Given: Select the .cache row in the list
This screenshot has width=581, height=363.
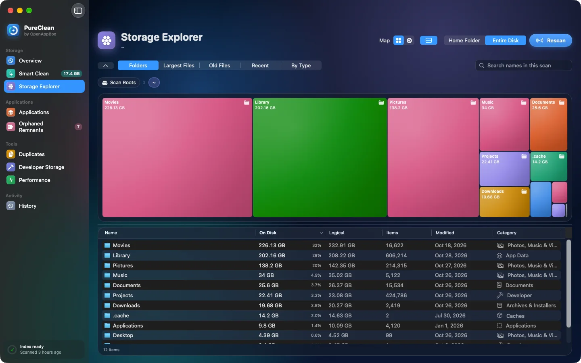Looking at the screenshot, I should pyautogui.click(x=331, y=315).
